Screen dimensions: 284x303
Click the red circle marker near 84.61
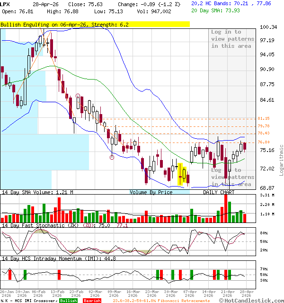(78, 96)
